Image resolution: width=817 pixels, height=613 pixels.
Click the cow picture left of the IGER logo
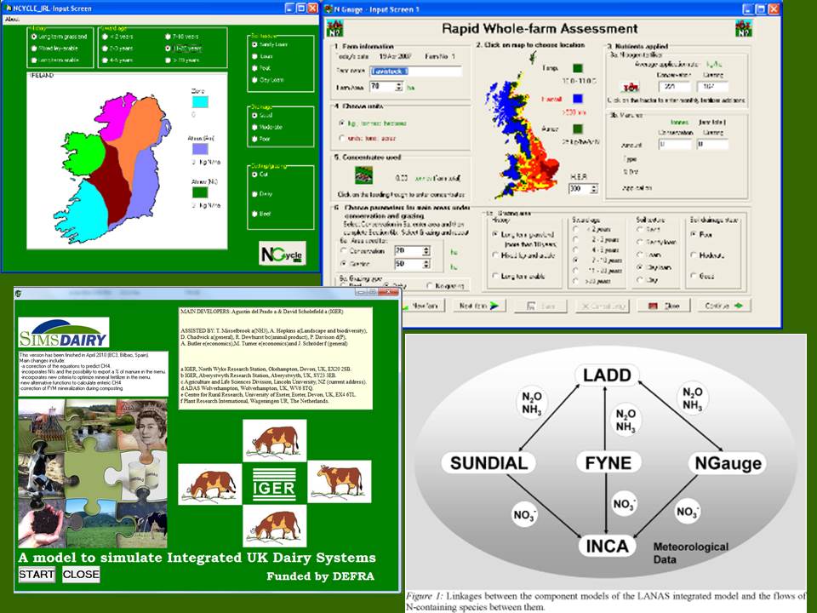pos(210,484)
